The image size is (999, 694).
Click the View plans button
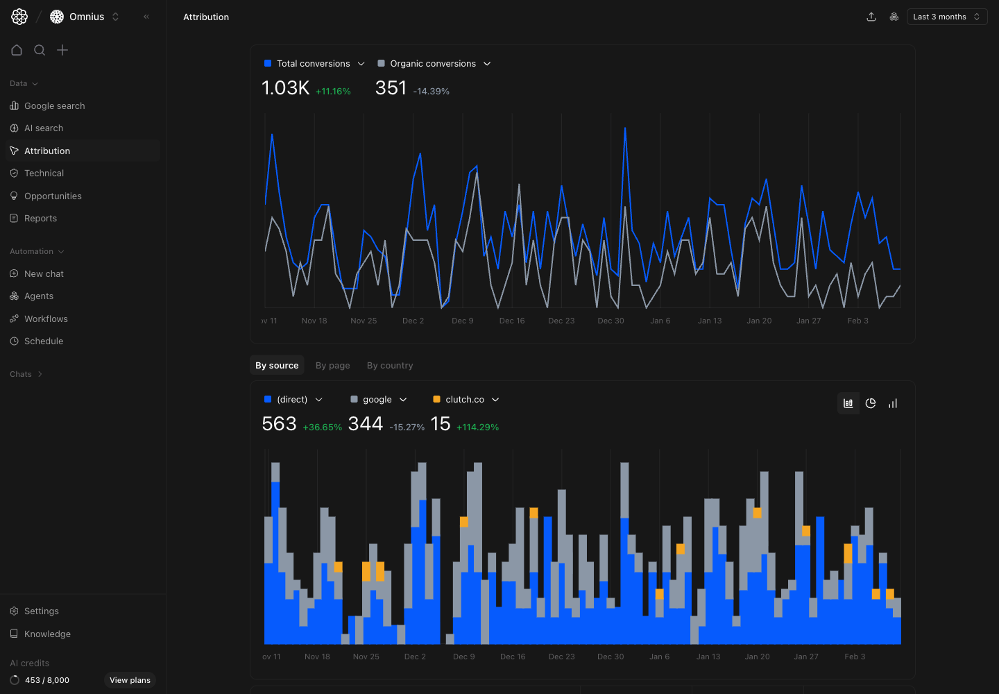point(130,680)
